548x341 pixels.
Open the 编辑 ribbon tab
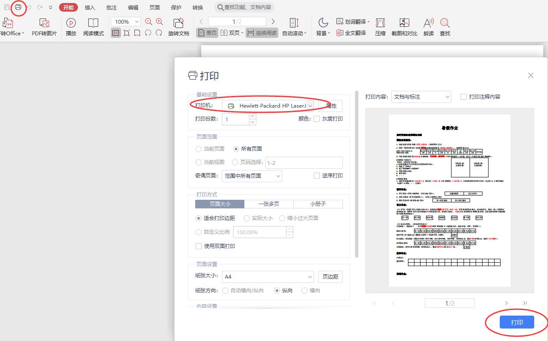pyautogui.click(x=133, y=8)
